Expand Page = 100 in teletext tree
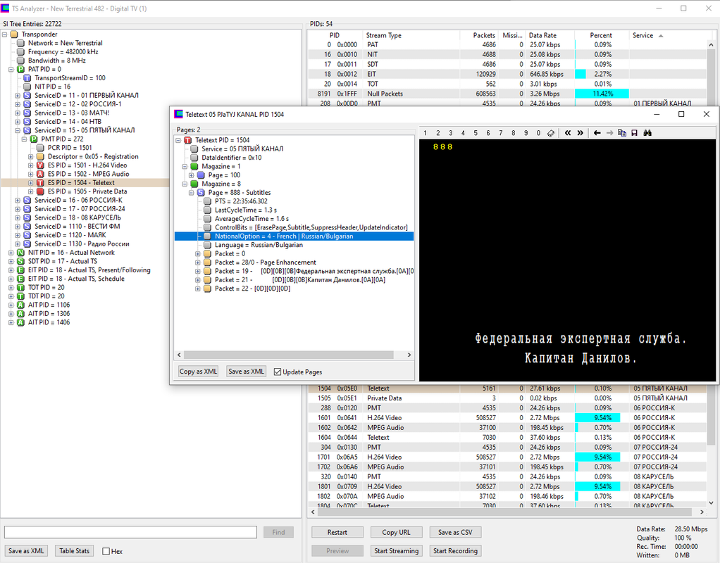Image resolution: width=720 pixels, height=563 pixels. [x=191, y=175]
